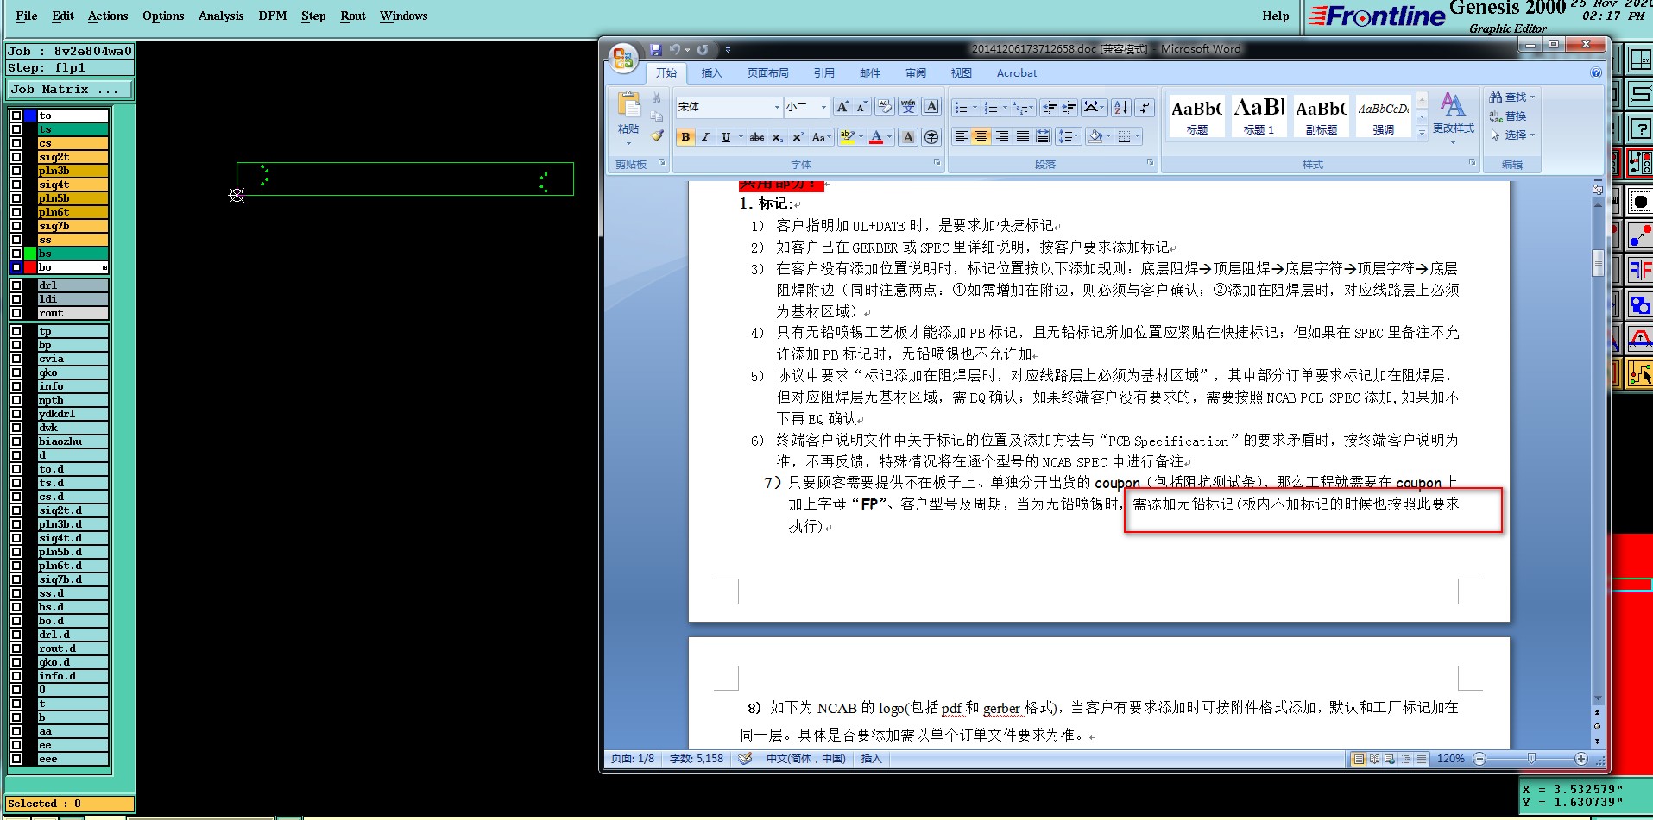This screenshot has height=820, width=1653.
Task: Click the Job Matrix button
Action: [70, 90]
